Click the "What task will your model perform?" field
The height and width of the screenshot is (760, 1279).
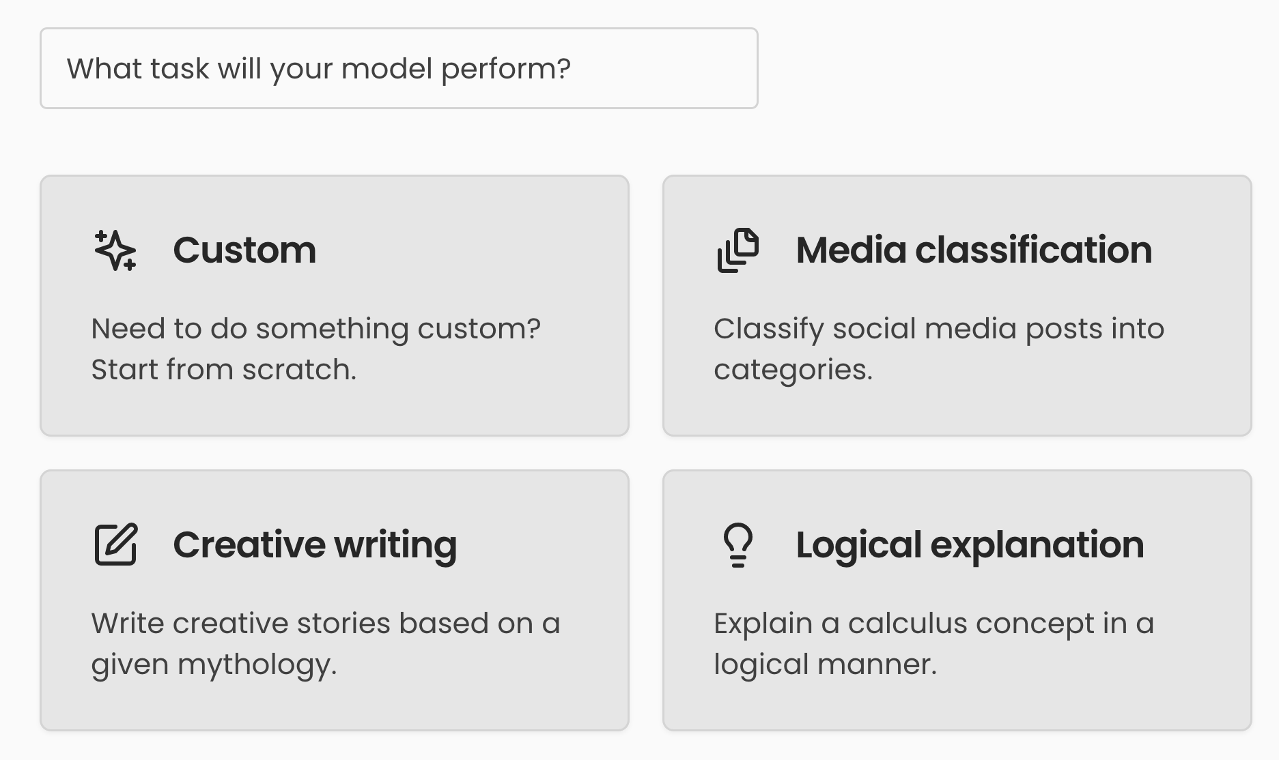click(x=398, y=68)
